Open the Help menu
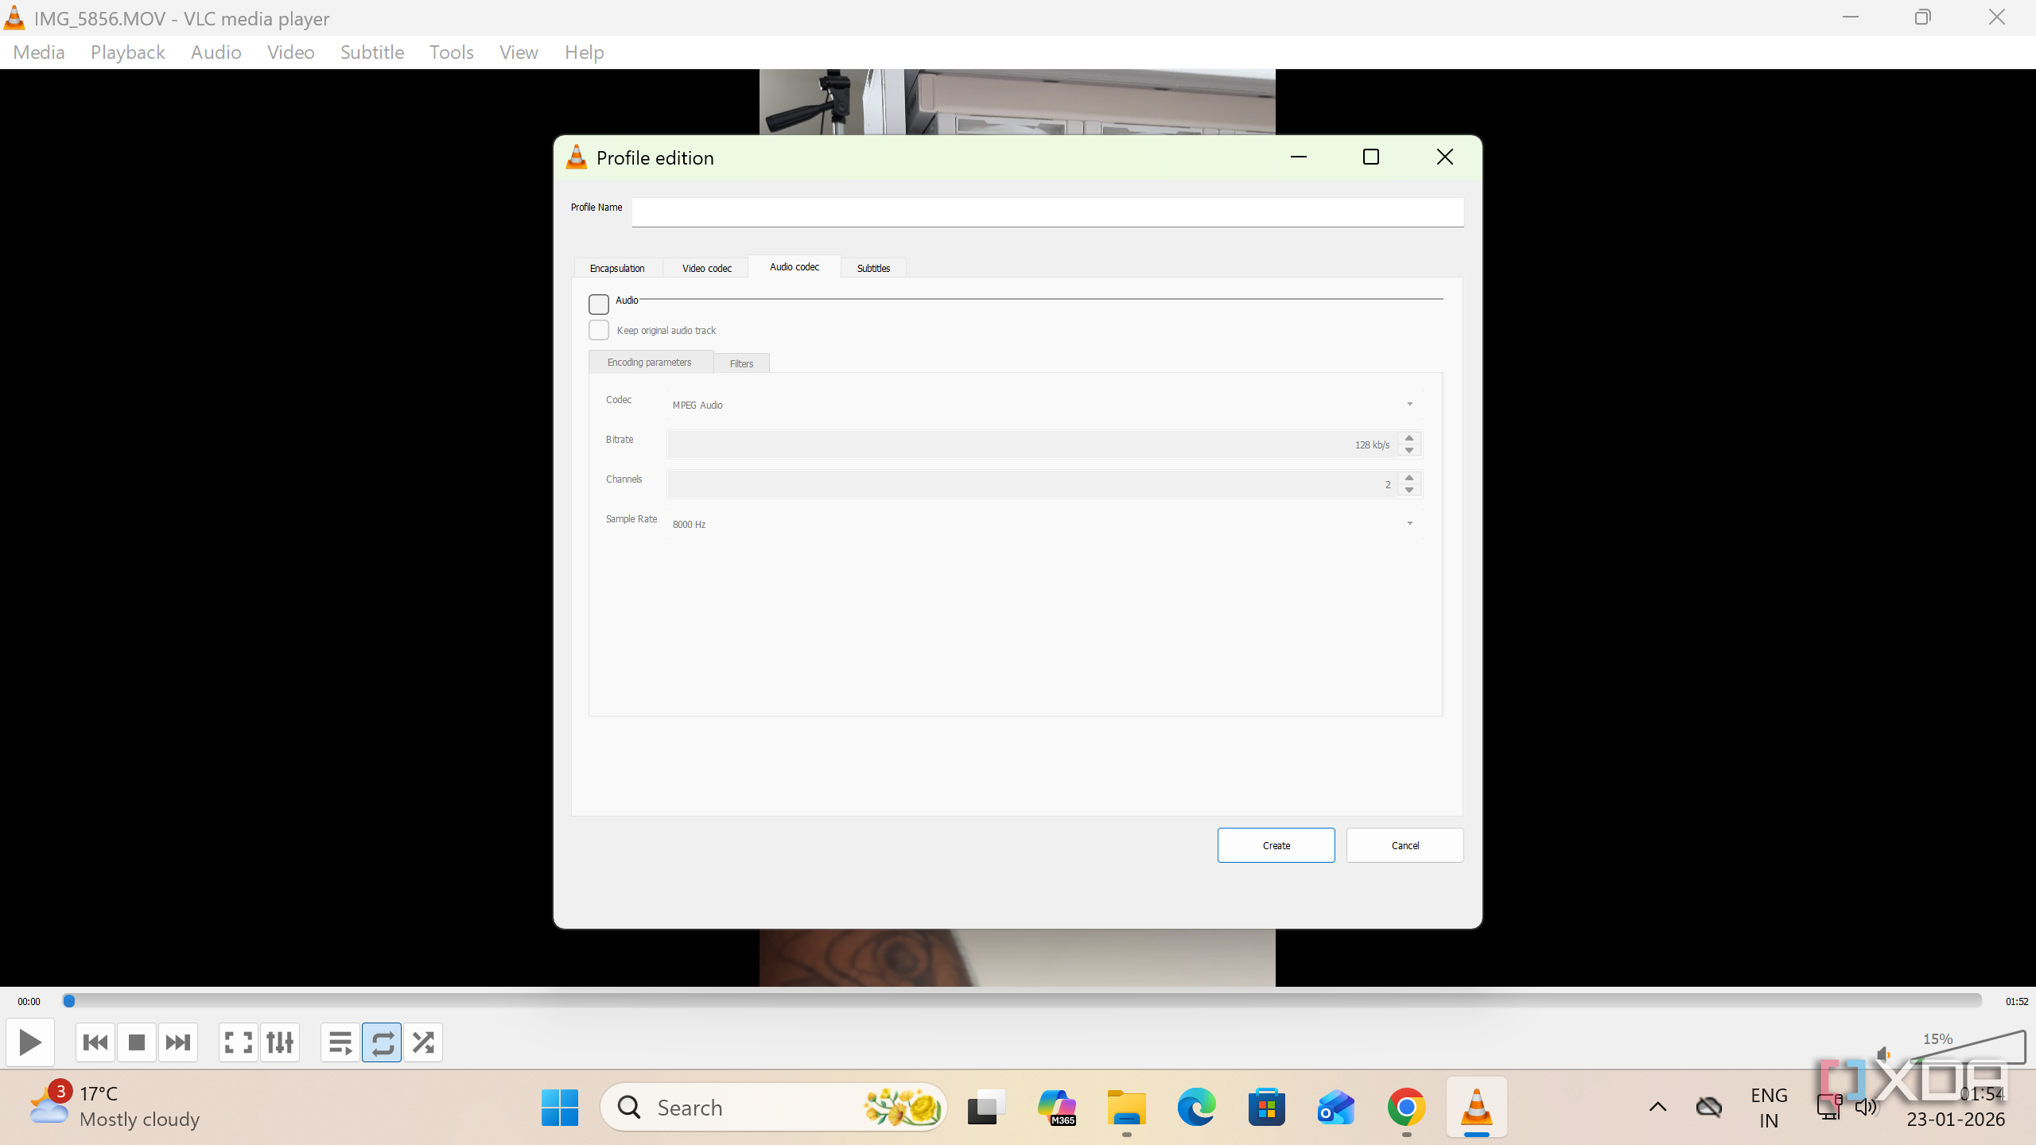The height and width of the screenshot is (1145, 2036). [584, 52]
